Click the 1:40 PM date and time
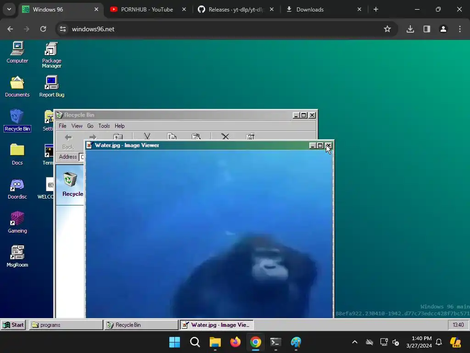The image size is (470, 353). (x=419, y=342)
